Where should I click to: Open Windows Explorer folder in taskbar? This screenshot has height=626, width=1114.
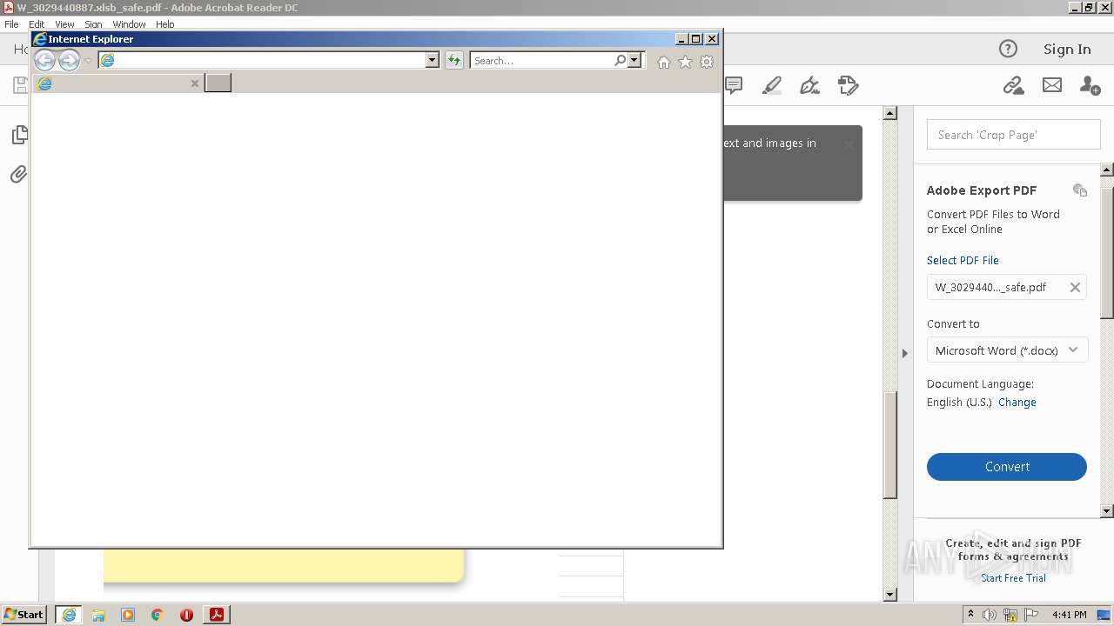pos(98,615)
